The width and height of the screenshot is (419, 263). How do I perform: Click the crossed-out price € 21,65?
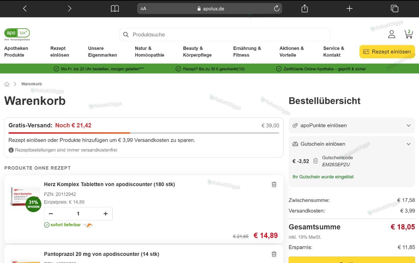click(x=241, y=236)
